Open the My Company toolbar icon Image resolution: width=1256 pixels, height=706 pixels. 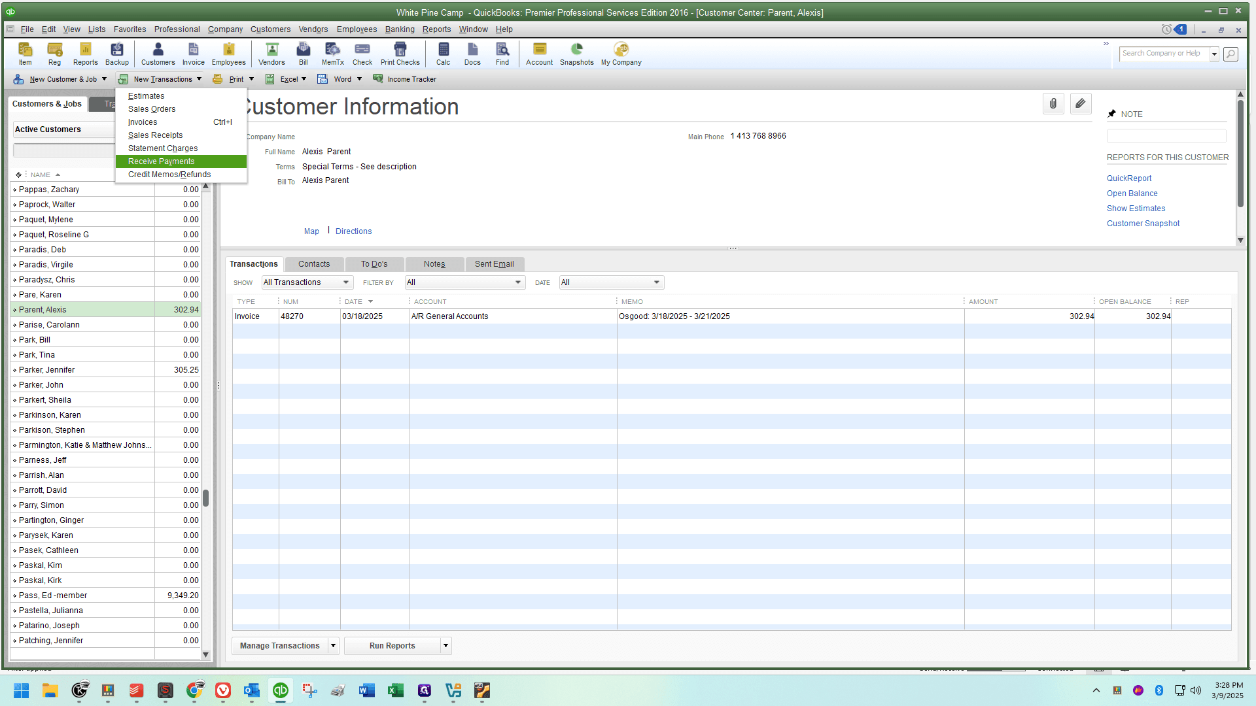coord(621,54)
